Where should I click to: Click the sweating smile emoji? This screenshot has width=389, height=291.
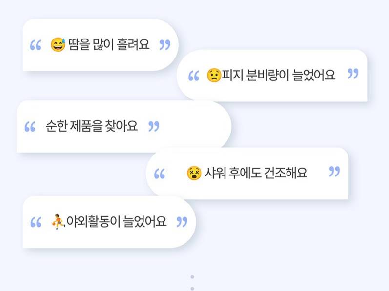[x=58, y=46]
